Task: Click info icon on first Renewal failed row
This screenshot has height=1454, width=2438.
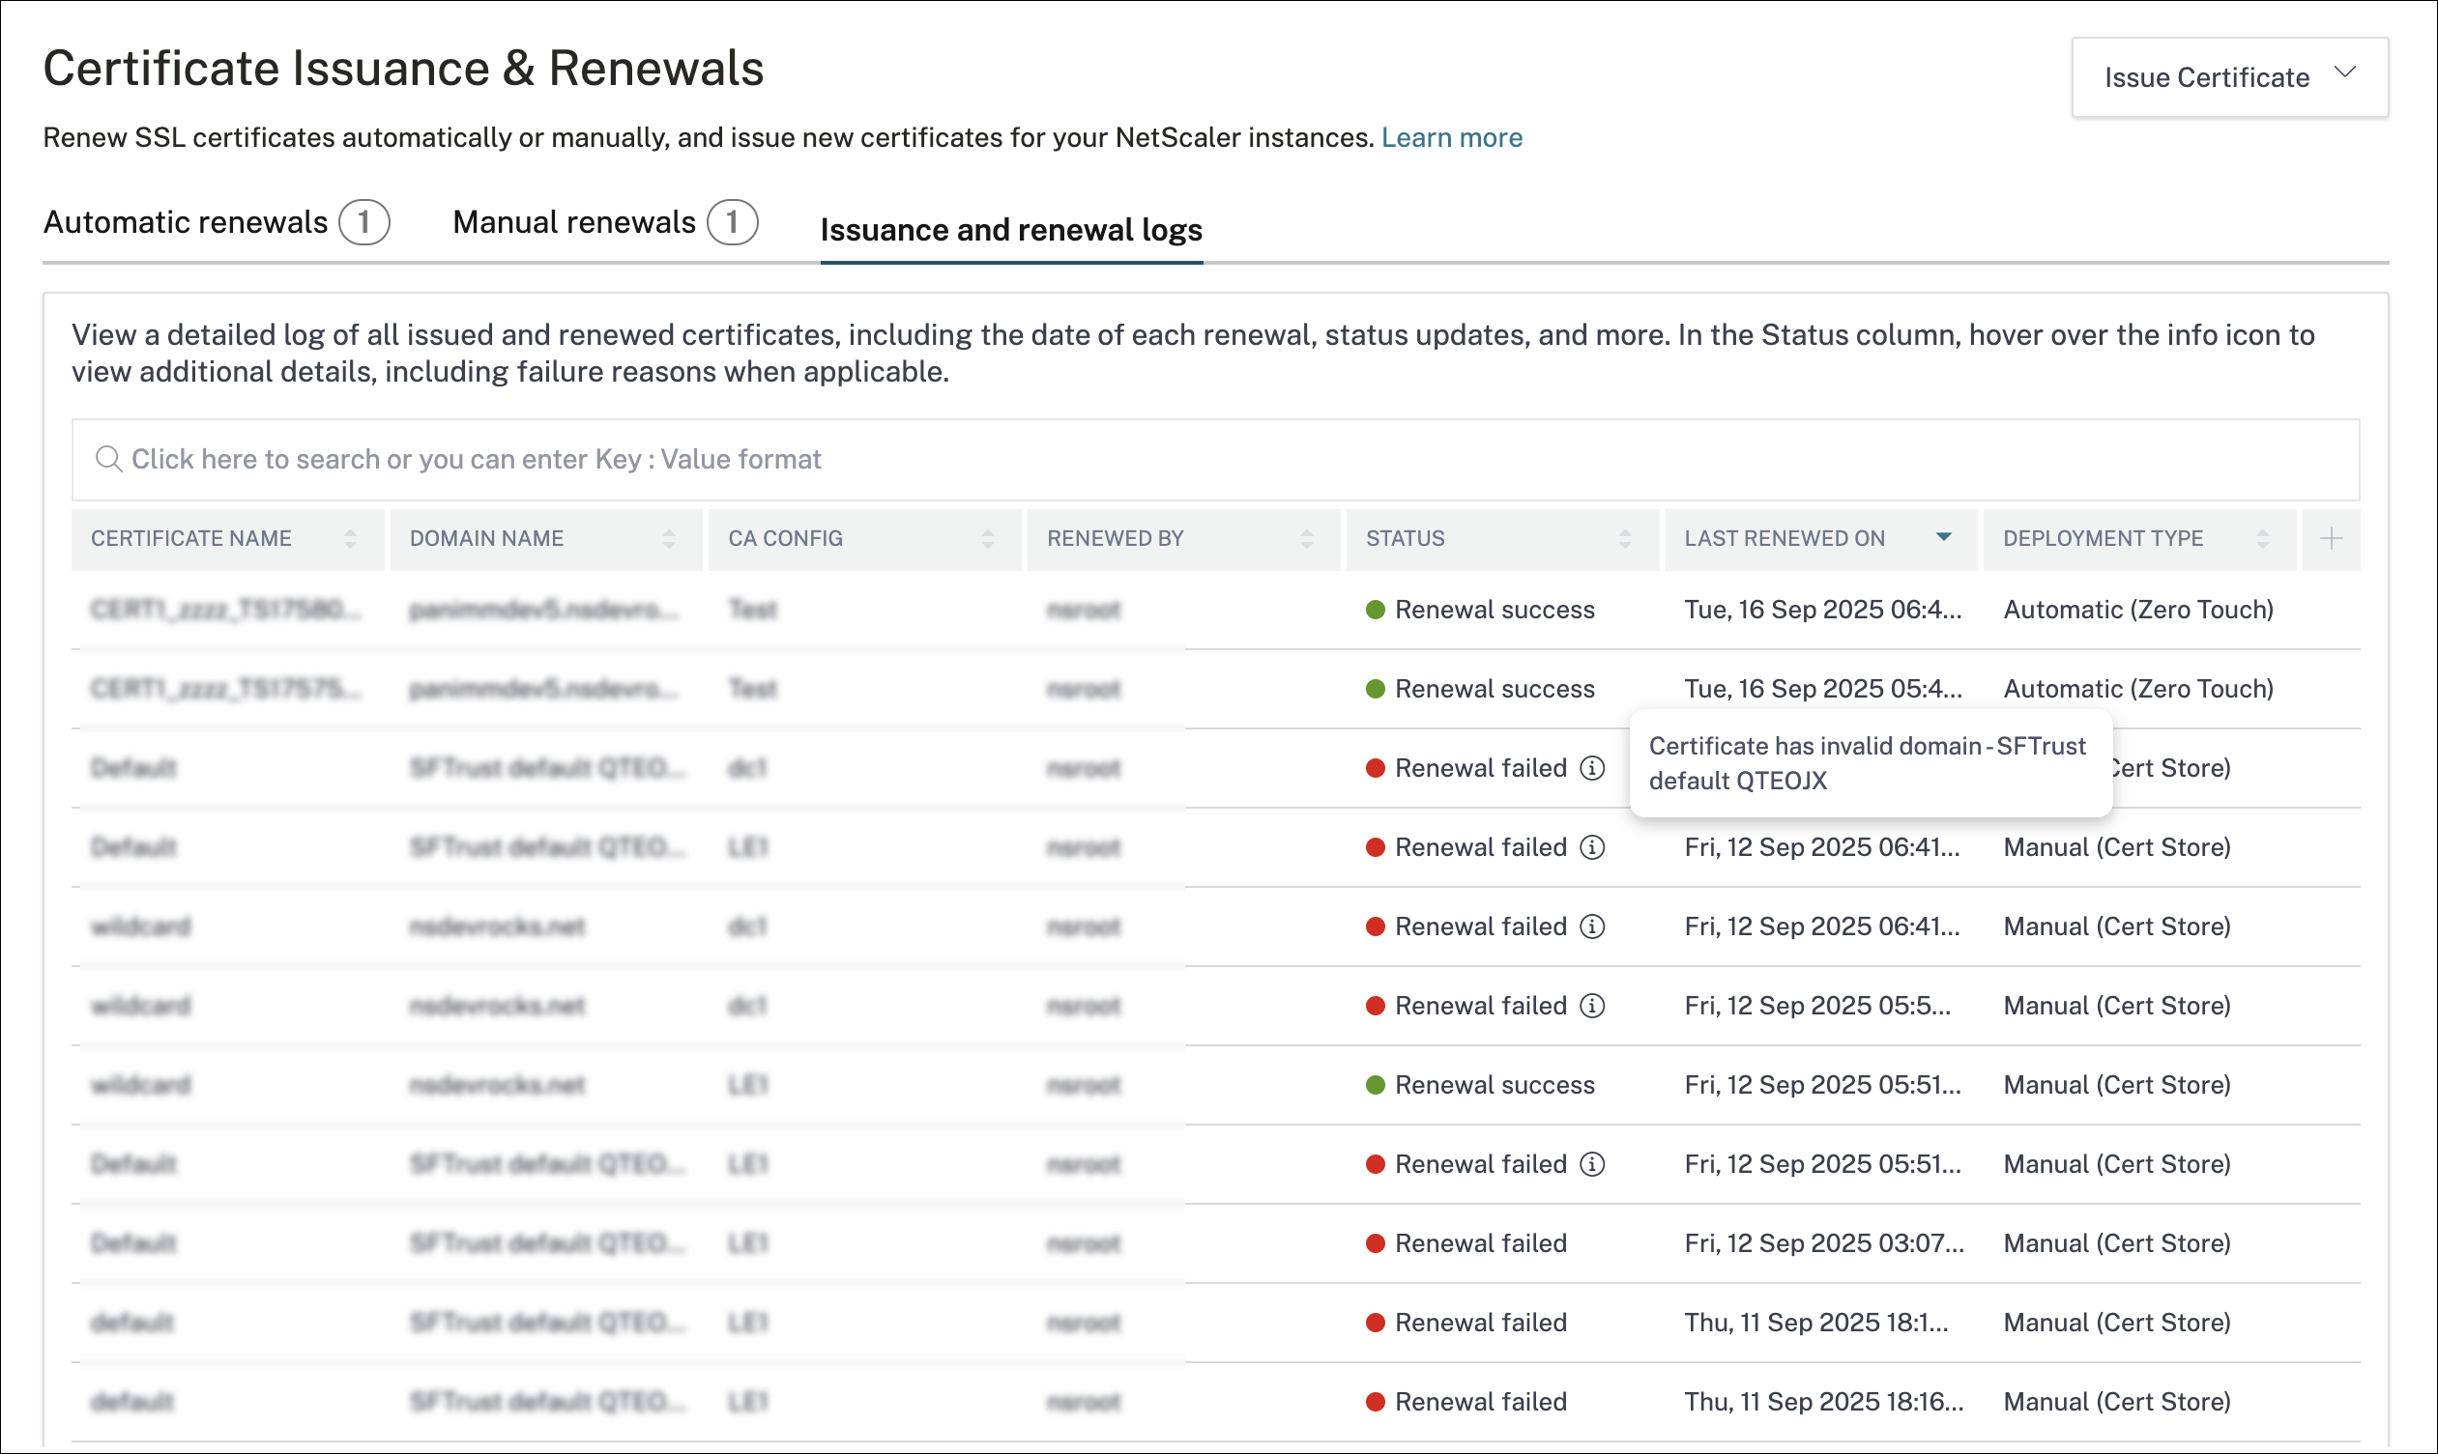Action: click(x=1592, y=768)
